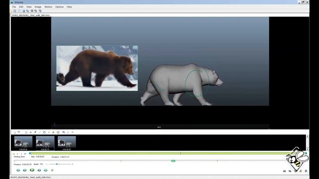This screenshot has width=319, height=179.
Task: Open the Options menu
Action: pos(59,7)
